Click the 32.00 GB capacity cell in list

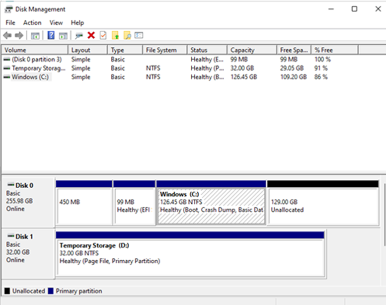point(242,68)
